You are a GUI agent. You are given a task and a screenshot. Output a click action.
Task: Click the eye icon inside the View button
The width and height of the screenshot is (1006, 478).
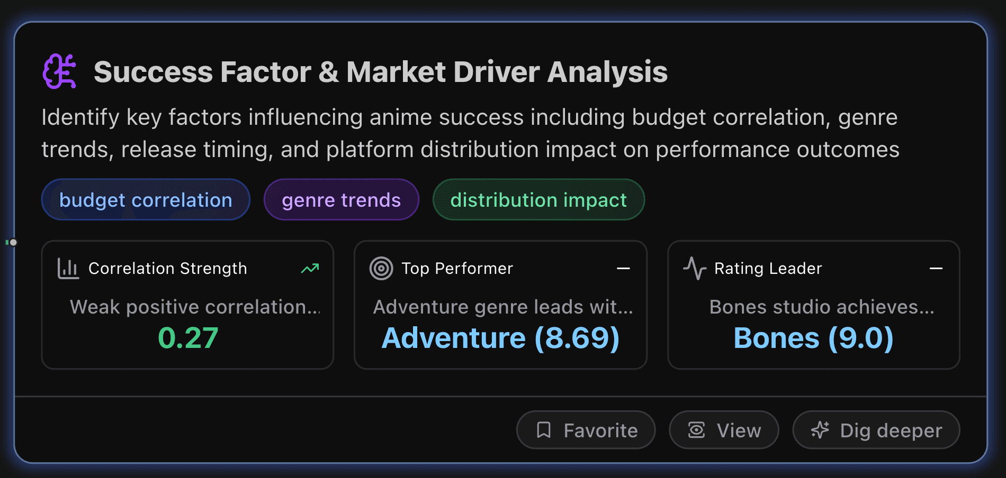click(696, 430)
